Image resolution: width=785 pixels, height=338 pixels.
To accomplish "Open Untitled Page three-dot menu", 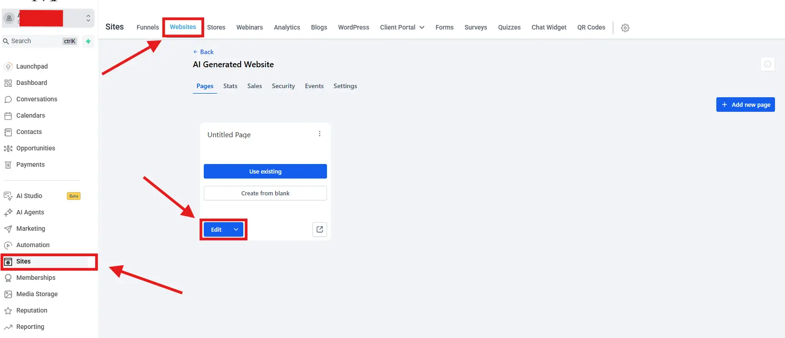I will pos(320,134).
